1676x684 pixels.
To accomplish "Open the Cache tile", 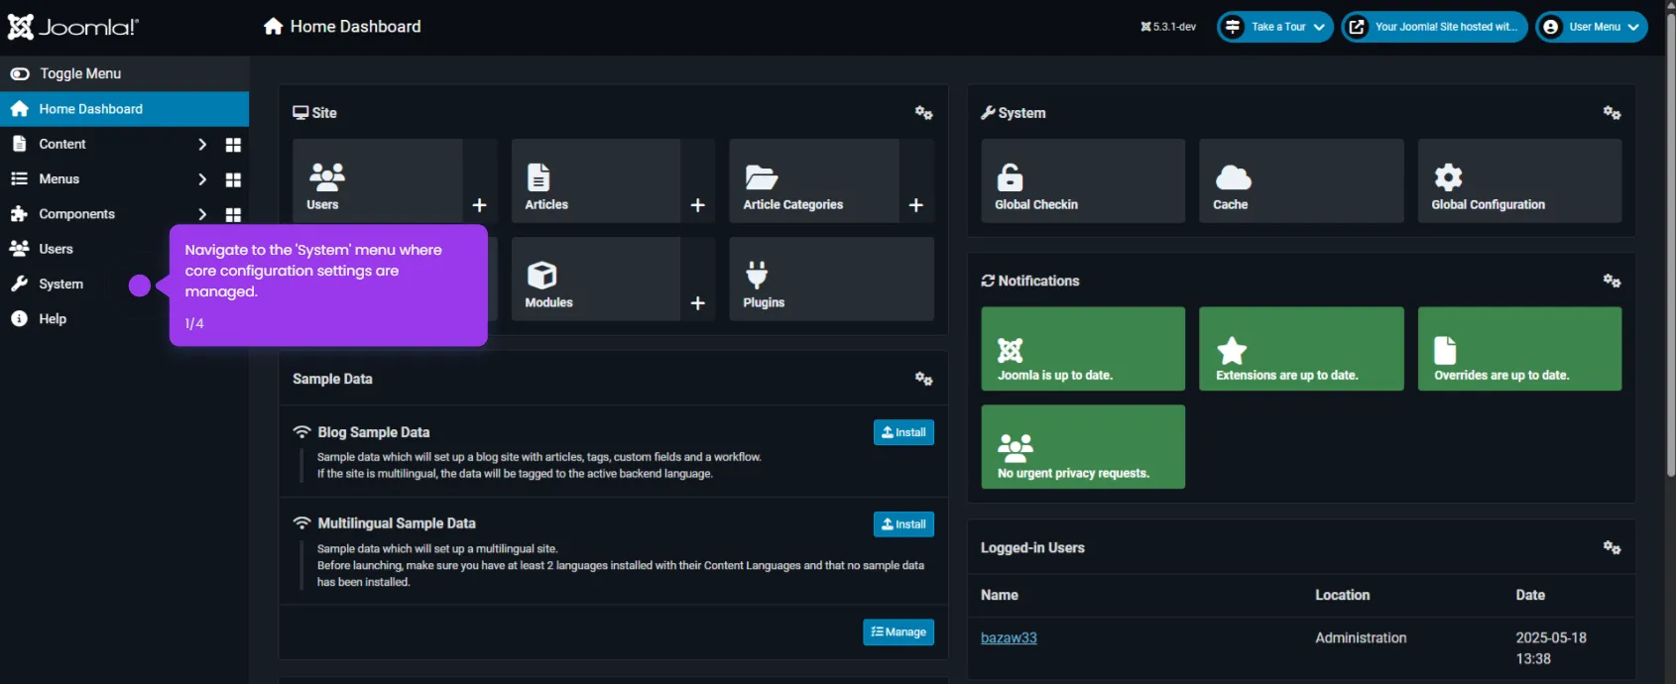I will click(x=1301, y=180).
